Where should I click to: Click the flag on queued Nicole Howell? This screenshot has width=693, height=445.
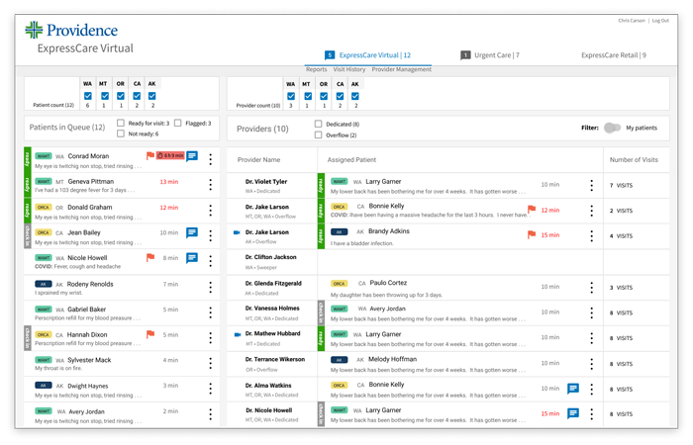[x=150, y=257]
